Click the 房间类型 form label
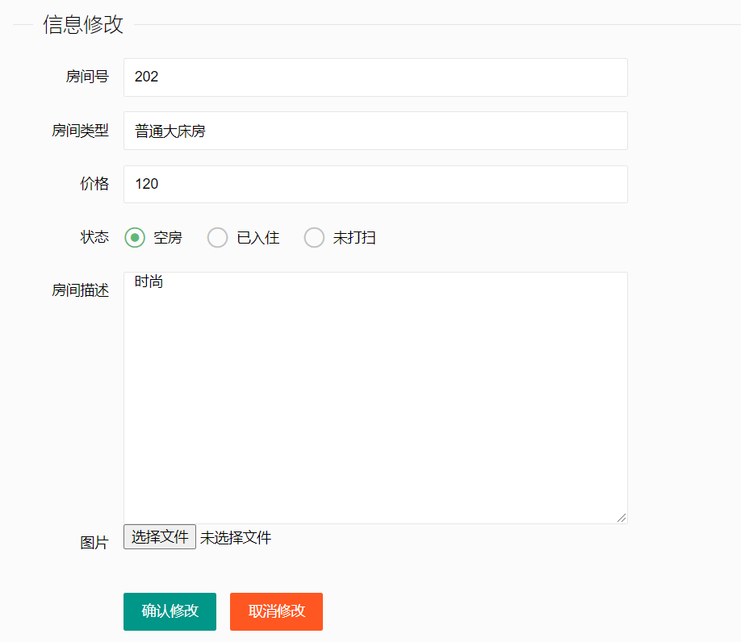The image size is (741, 642). (x=80, y=130)
